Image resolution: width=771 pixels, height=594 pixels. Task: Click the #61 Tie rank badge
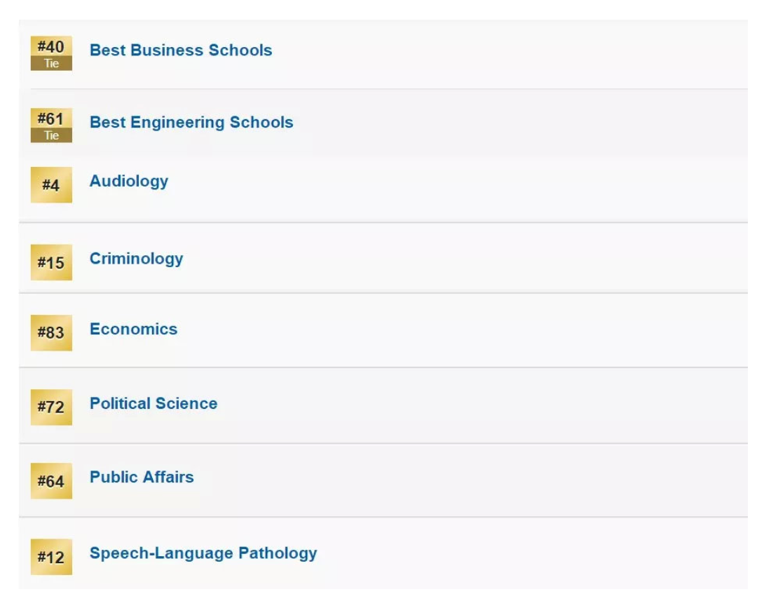point(51,125)
